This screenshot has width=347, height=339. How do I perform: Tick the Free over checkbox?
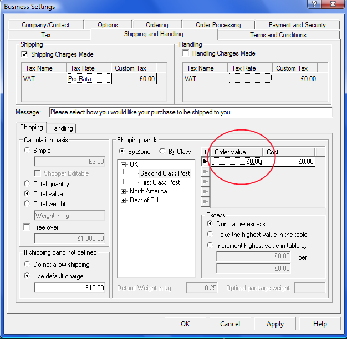click(27, 227)
